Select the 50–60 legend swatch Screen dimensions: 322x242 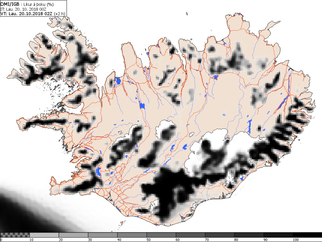click(x=161, y=235)
